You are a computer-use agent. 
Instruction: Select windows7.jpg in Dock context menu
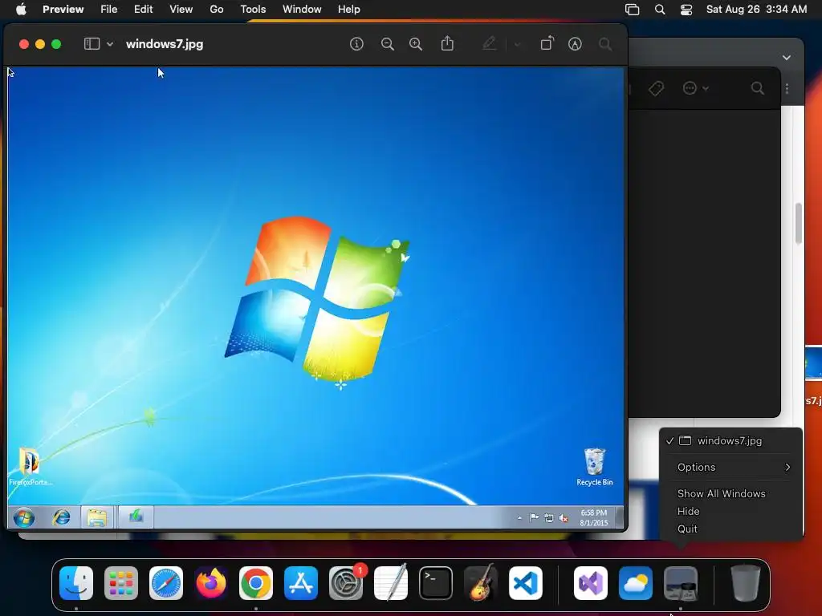pyautogui.click(x=730, y=440)
